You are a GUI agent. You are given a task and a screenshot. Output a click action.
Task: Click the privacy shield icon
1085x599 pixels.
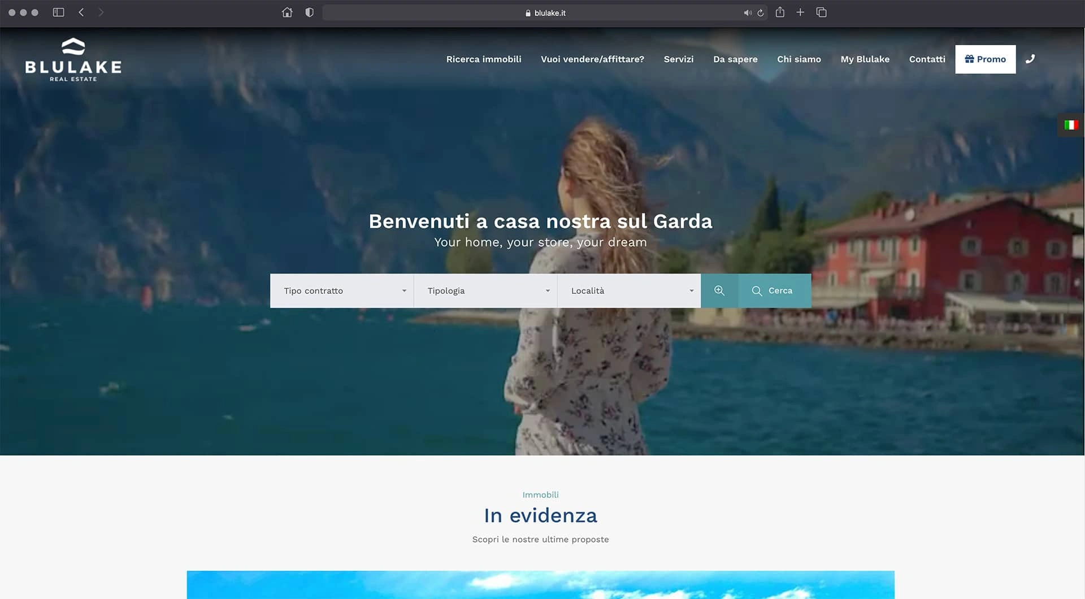[x=309, y=12]
